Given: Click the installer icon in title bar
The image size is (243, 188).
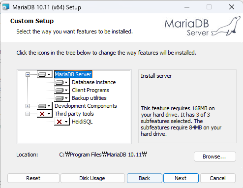Looking at the screenshot, I should pos(6,7).
